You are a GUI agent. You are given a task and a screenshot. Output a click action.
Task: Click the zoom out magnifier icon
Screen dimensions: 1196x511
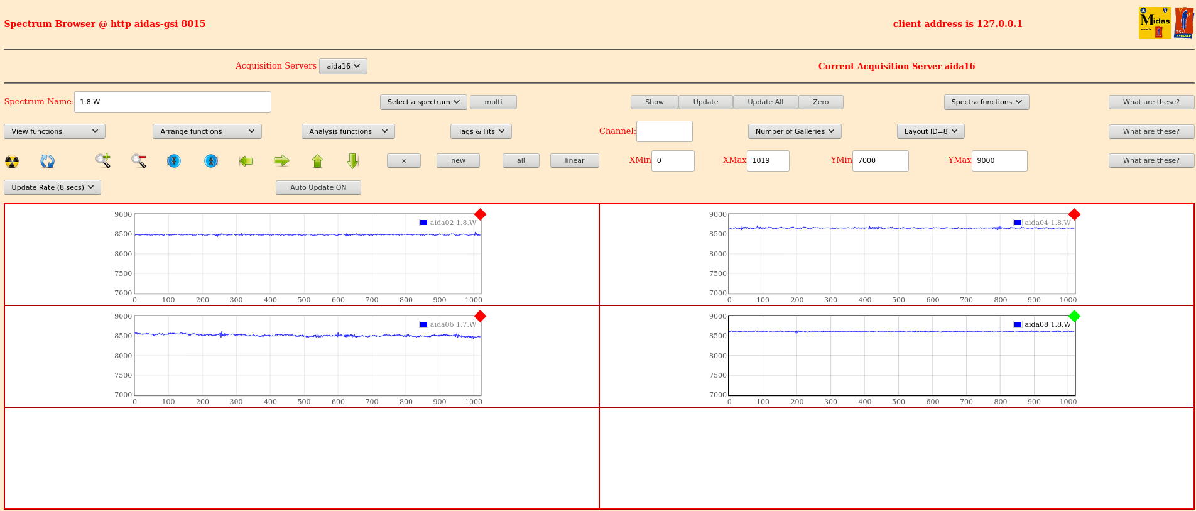tap(139, 161)
